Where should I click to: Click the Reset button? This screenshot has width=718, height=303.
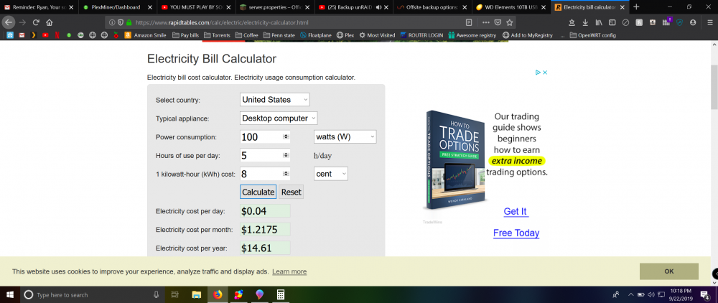tap(291, 192)
